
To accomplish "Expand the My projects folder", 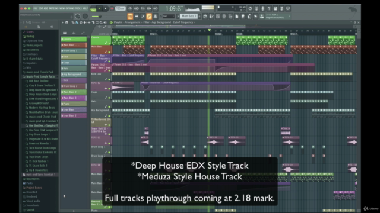I will [x=33, y=179].
